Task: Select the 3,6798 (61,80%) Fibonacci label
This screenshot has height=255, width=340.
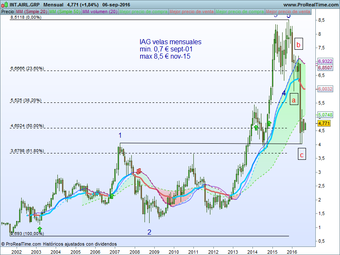Action: tap(27, 150)
